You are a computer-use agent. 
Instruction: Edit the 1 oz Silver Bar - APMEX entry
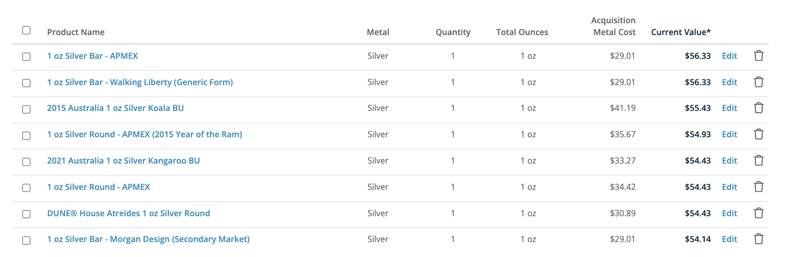coord(729,56)
